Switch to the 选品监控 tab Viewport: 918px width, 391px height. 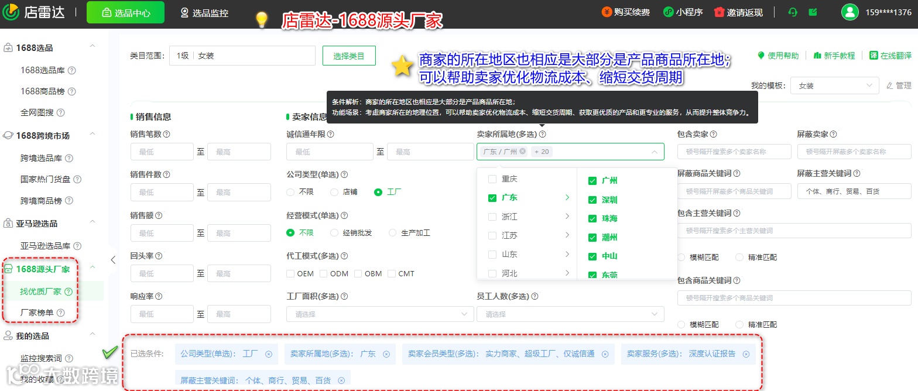click(204, 12)
